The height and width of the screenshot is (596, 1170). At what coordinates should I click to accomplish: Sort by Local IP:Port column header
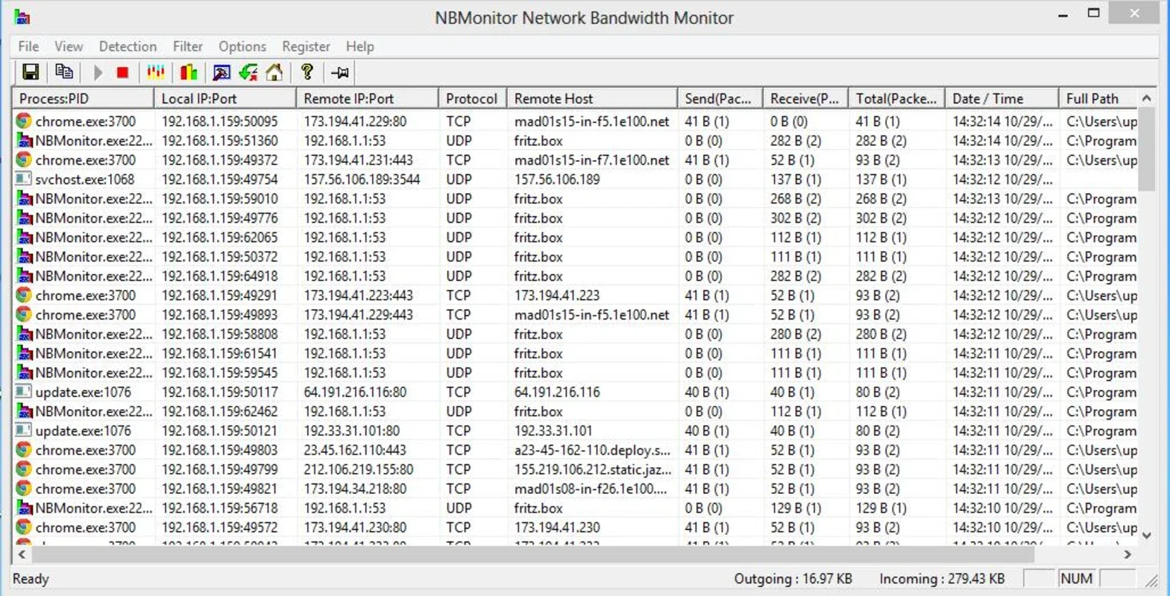[224, 98]
